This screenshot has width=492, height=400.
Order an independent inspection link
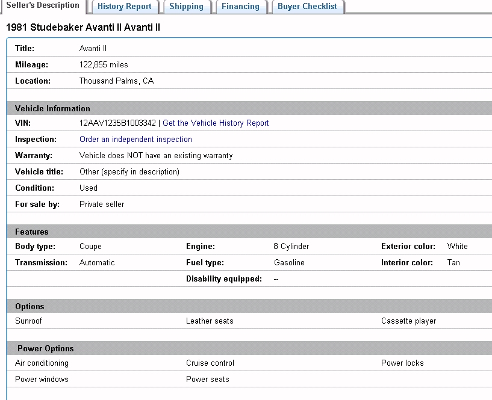(x=135, y=139)
